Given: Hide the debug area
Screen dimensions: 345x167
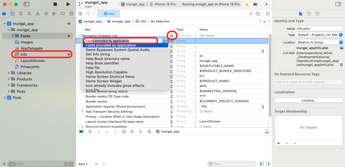Looking at the screenshot, I should 267,131.
